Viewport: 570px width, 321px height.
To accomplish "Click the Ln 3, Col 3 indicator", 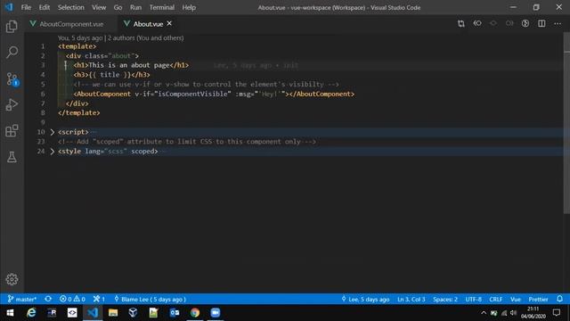I will [411, 300].
